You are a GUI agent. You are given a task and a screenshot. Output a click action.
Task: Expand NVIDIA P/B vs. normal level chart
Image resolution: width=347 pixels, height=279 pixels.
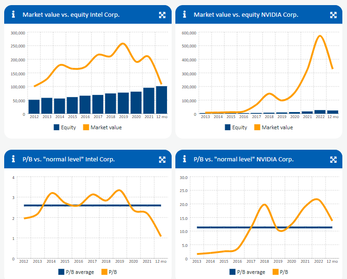[x=334, y=159]
